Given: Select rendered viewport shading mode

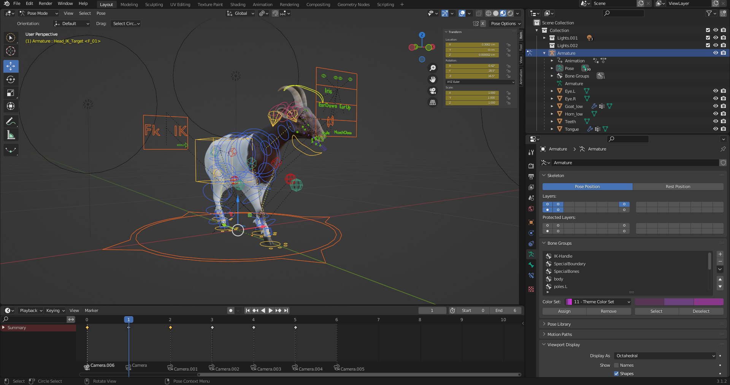Looking at the screenshot, I should [510, 13].
